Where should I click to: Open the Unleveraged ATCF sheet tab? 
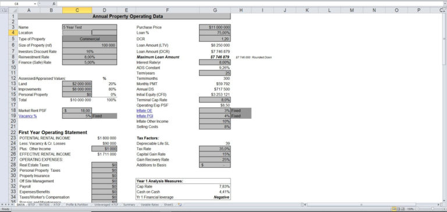[106, 204]
